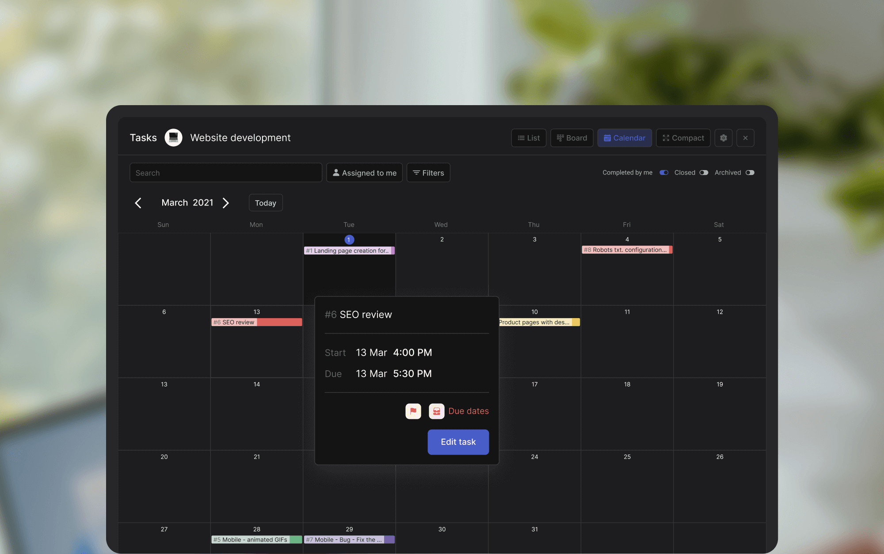The height and width of the screenshot is (554, 884).
Task: Click the Due dates inbox icon
Action: point(436,411)
